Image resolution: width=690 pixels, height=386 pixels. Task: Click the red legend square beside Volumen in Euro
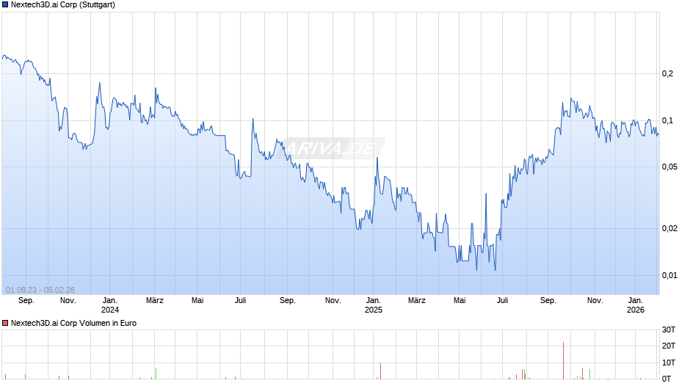pyautogui.click(x=5, y=323)
